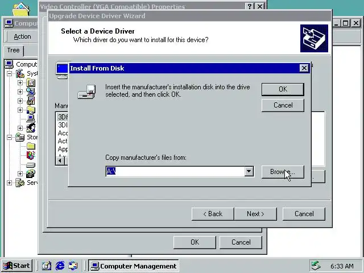
Task: Click OK in Install From Disk dialog
Action: 283,89
